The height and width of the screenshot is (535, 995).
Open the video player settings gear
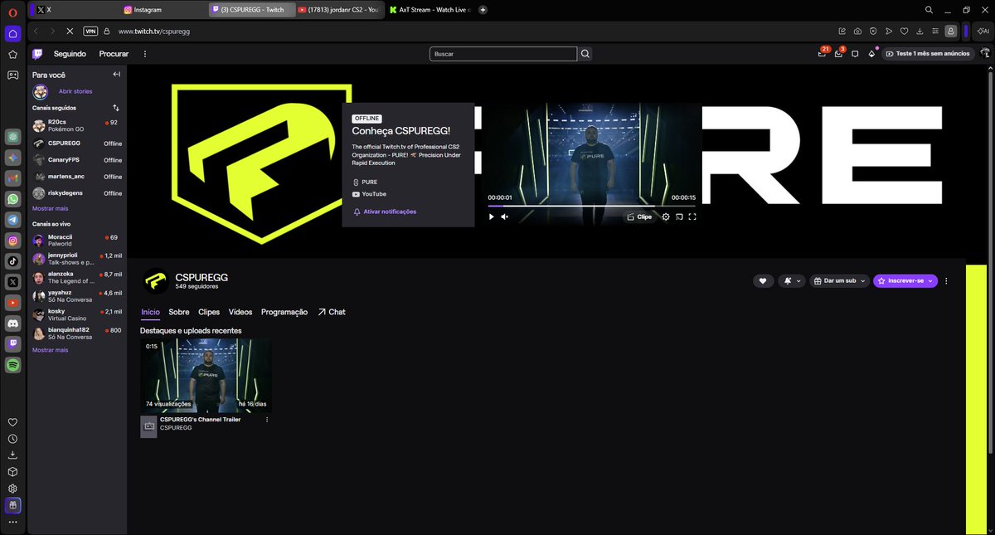click(x=665, y=216)
